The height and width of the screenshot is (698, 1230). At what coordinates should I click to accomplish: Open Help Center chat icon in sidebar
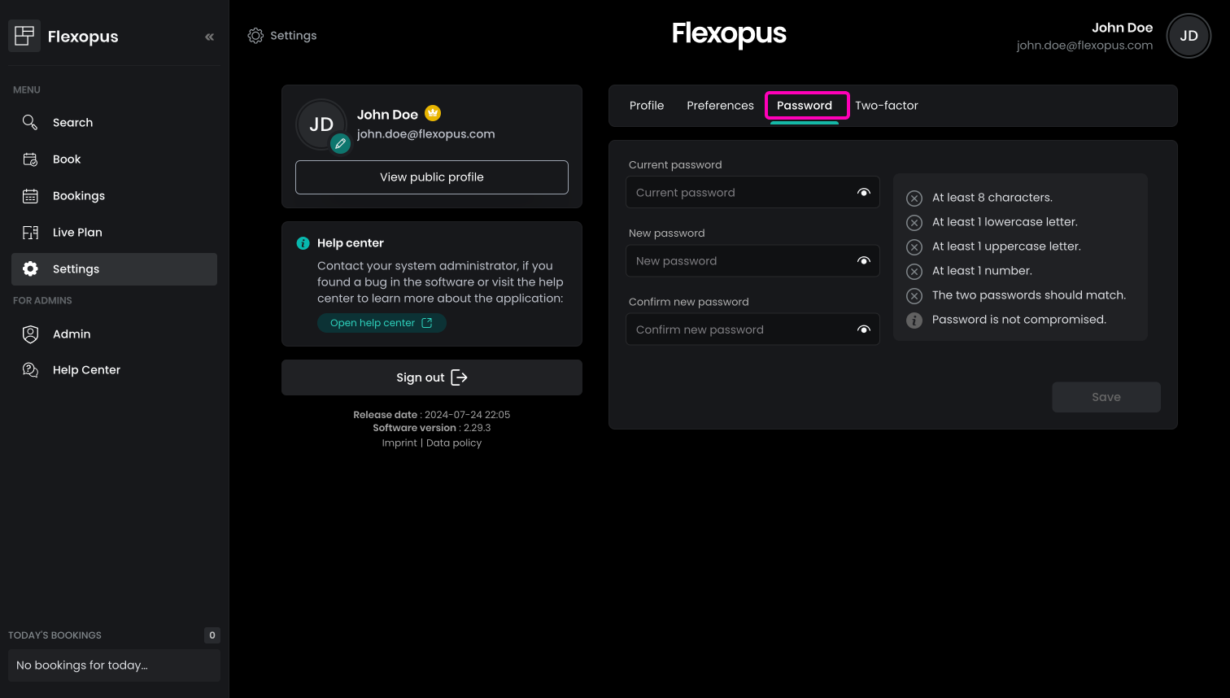[30, 370]
